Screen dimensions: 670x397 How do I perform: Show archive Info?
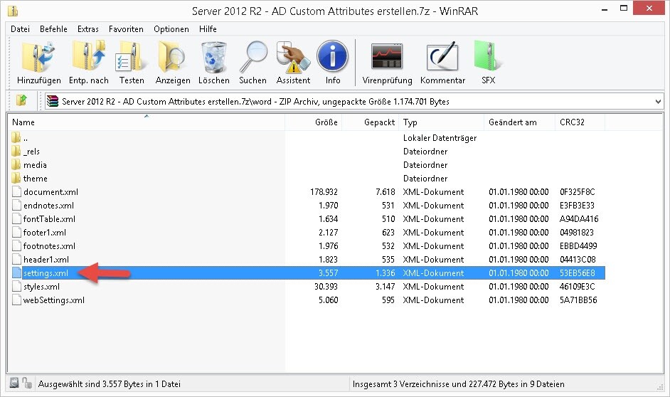click(332, 58)
